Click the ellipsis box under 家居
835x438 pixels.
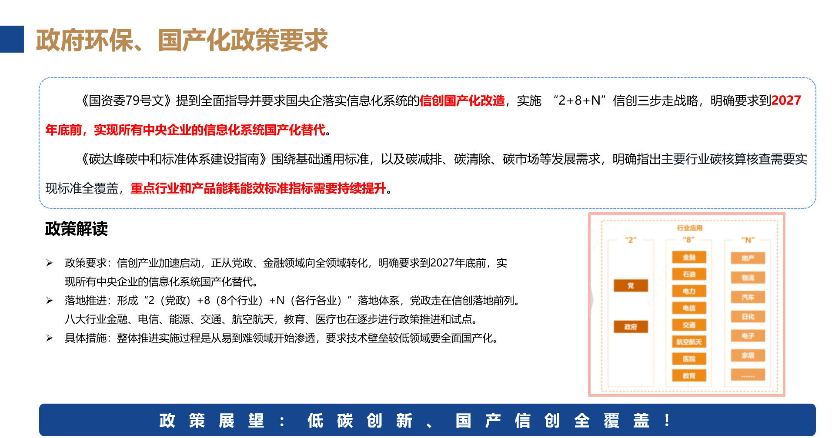[x=748, y=375]
